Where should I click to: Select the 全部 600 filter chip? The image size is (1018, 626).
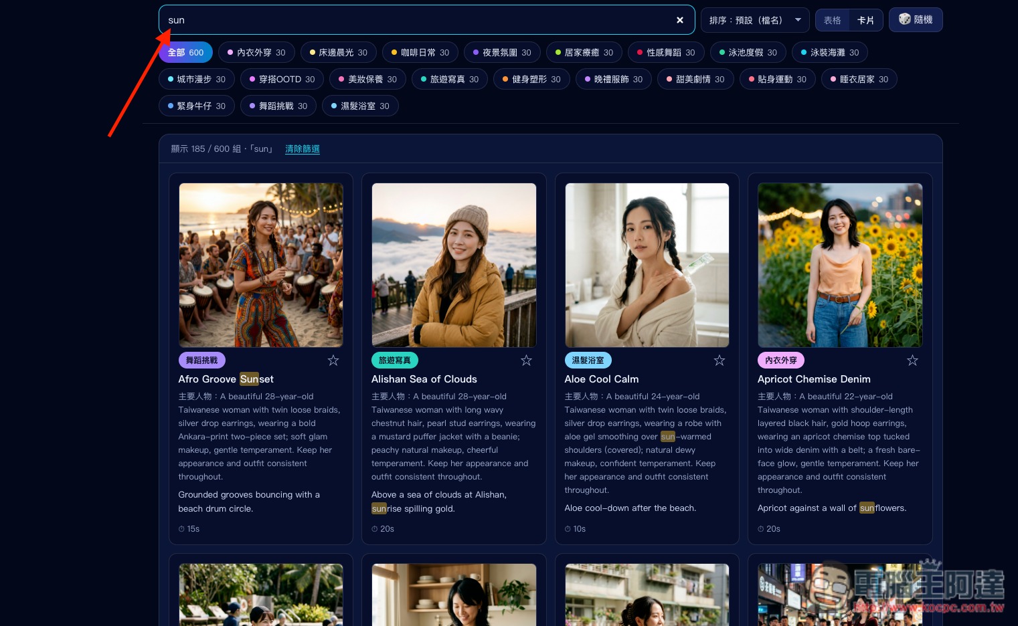pyautogui.click(x=185, y=52)
